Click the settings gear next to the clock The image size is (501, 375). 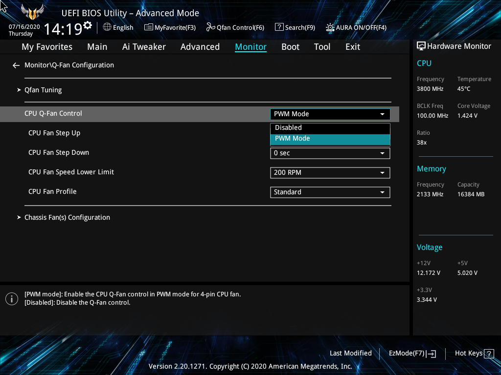point(87,25)
